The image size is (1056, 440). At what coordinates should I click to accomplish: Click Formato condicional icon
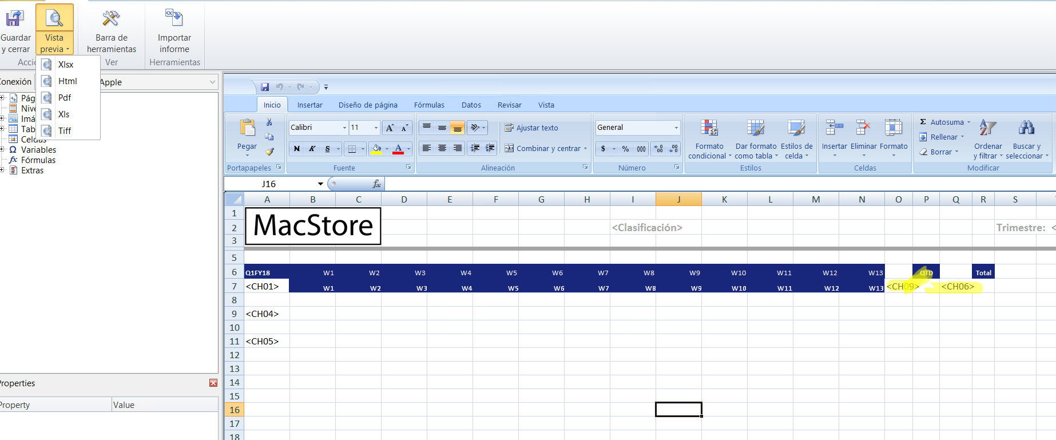[x=709, y=128]
